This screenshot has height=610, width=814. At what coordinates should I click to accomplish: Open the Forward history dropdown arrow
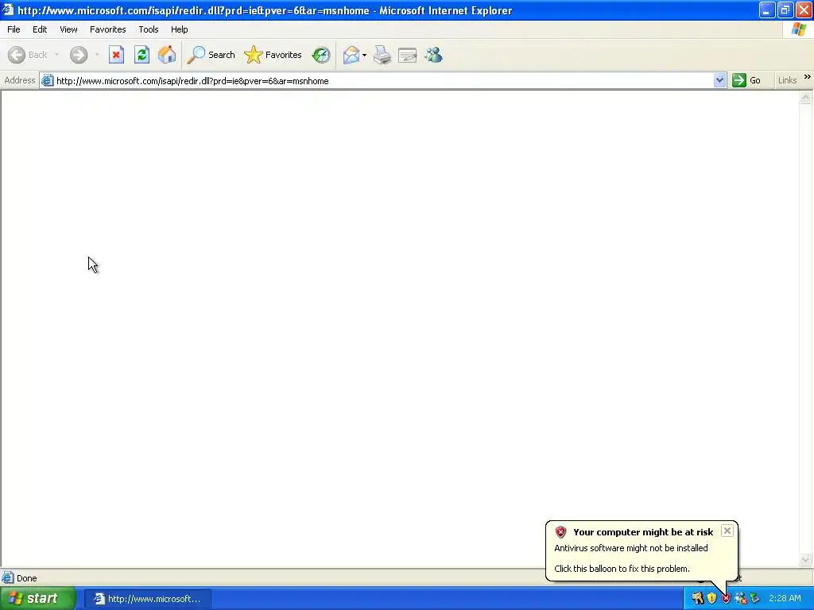tap(97, 55)
